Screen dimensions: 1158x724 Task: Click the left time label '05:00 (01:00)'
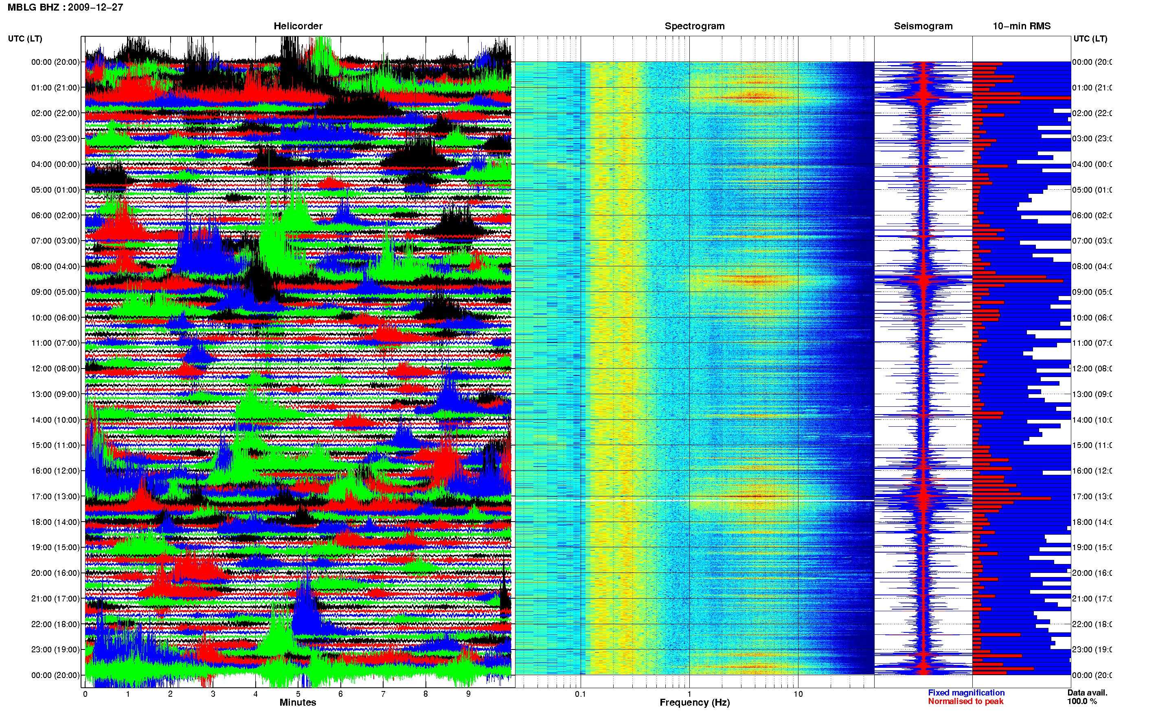(x=55, y=190)
